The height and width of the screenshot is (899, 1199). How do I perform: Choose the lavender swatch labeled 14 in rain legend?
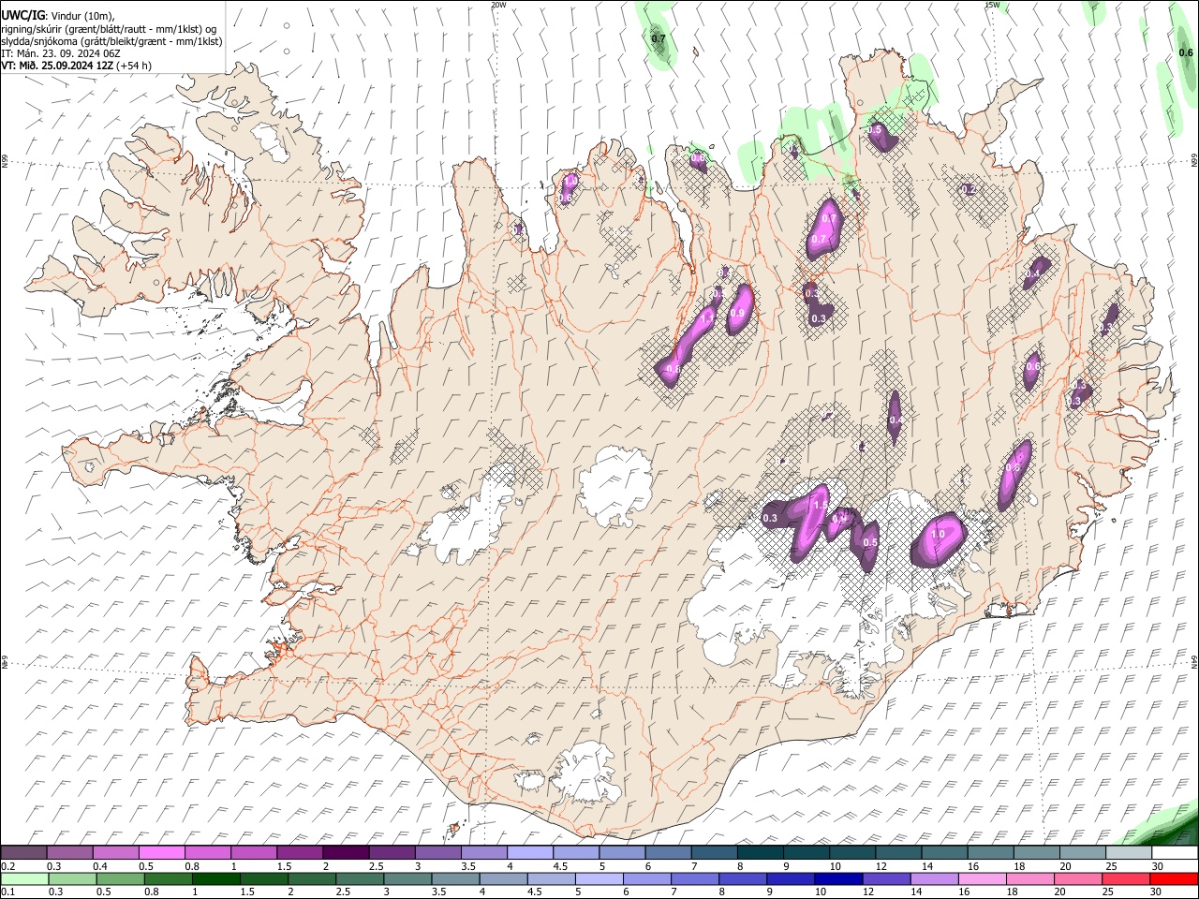click(934, 878)
